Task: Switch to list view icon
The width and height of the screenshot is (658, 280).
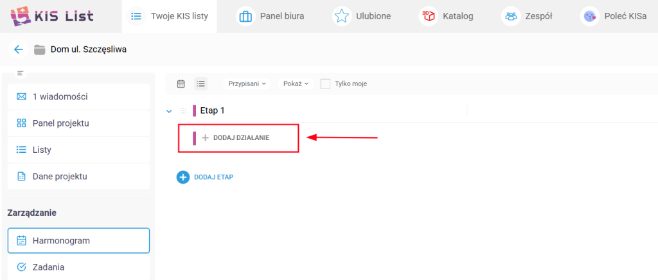Action: pyautogui.click(x=200, y=83)
